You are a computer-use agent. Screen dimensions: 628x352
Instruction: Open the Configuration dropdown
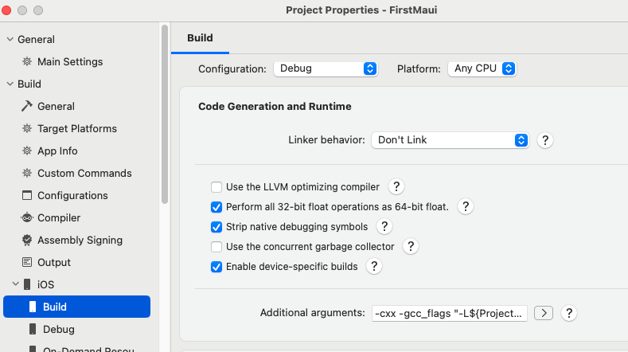pyautogui.click(x=326, y=68)
